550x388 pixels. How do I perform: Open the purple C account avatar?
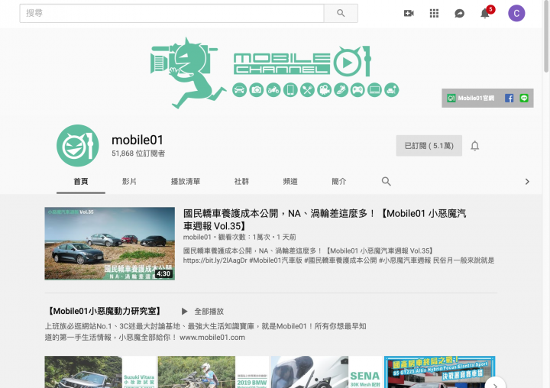pos(516,13)
